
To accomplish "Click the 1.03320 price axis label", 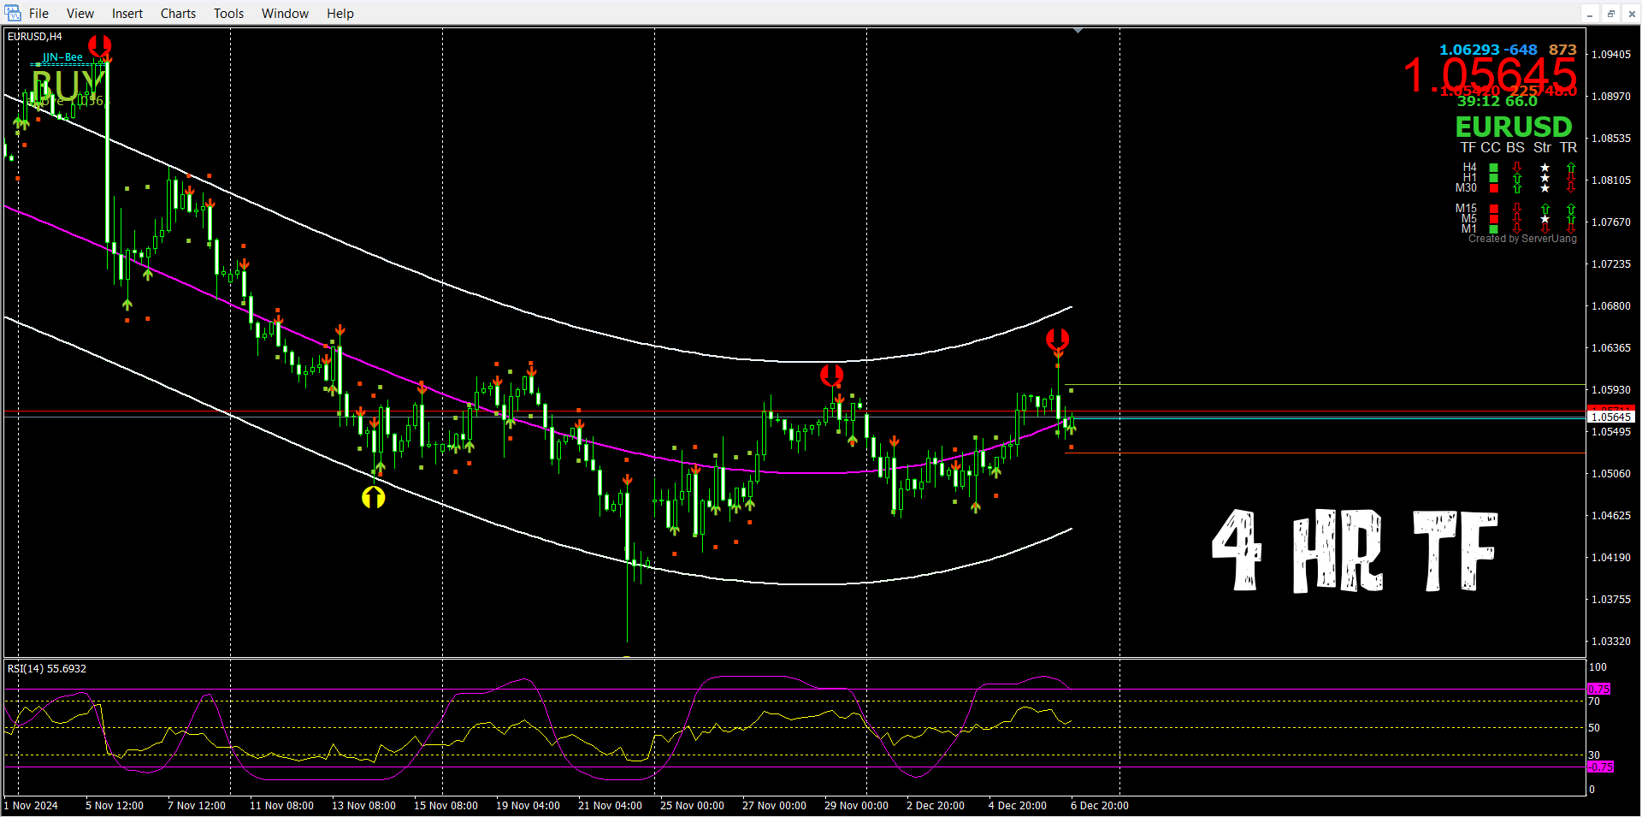I will (1611, 642).
